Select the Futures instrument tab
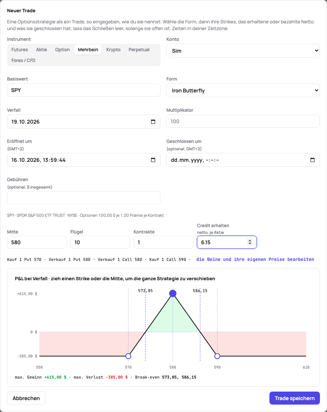 tap(19, 50)
